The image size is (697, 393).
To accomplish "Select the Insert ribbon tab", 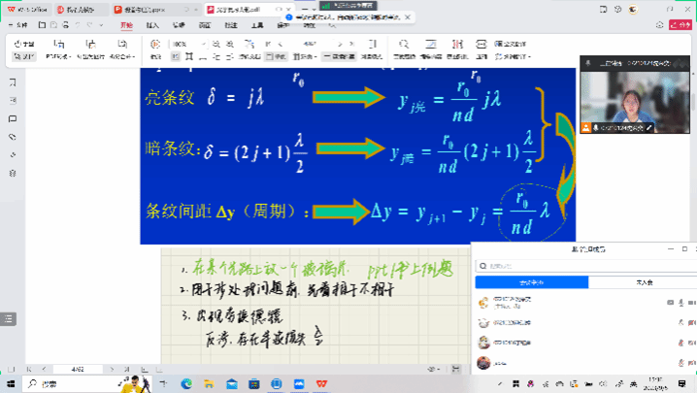I will 152,25.
